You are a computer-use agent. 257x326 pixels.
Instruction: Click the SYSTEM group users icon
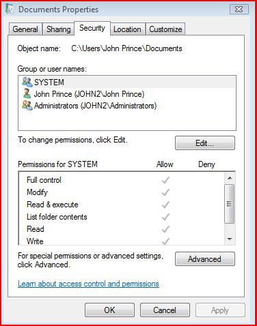point(27,82)
